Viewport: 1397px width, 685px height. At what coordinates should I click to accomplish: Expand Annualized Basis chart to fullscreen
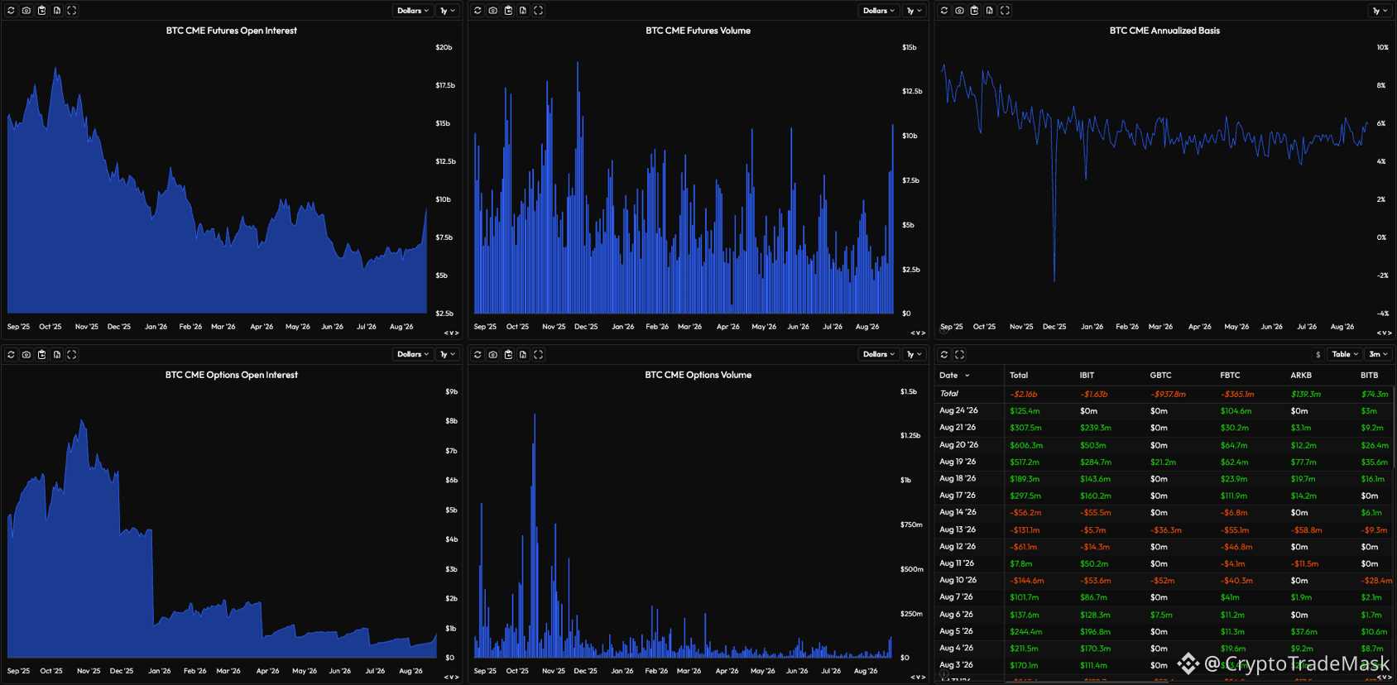tap(1005, 11)
